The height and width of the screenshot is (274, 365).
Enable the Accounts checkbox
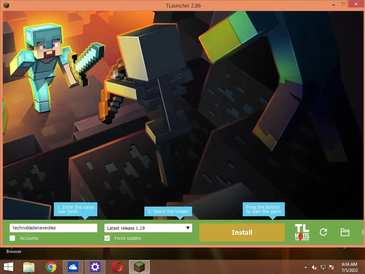[x=12, y=238]
